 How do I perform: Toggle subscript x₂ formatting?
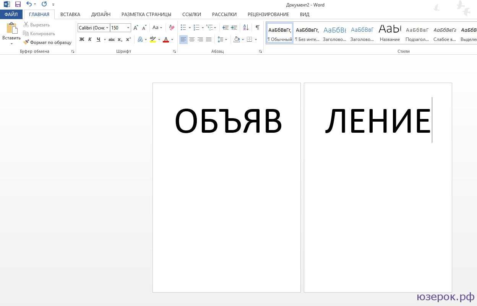point(120,39)
